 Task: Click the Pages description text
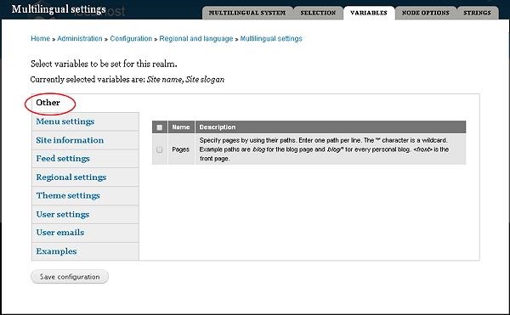(x=324, y=149)
